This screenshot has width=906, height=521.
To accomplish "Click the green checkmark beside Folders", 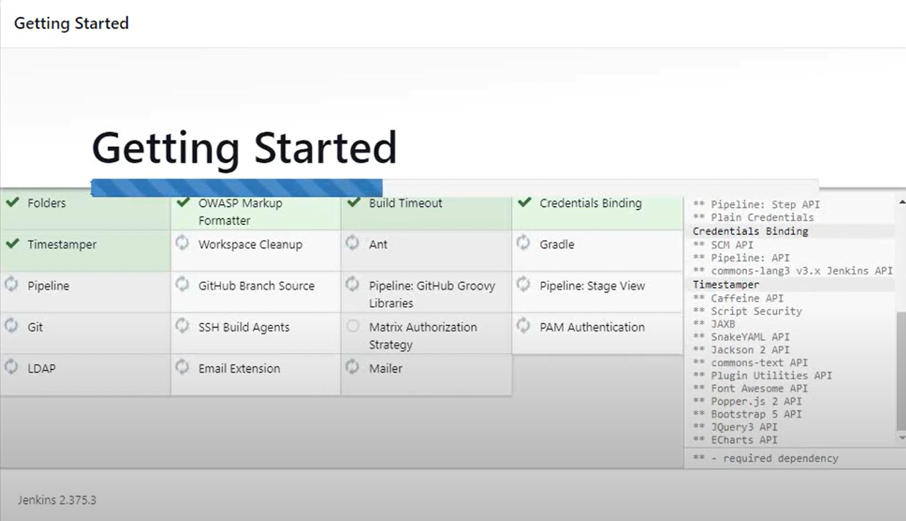I will [12, 203].
